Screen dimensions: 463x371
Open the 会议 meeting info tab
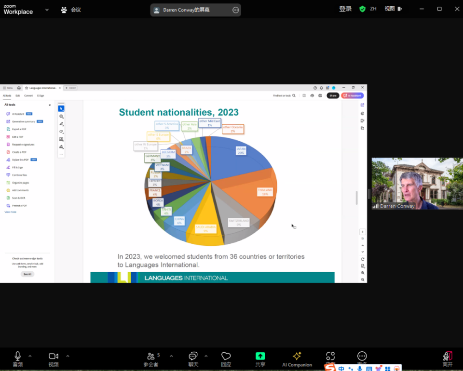[71, 10]
